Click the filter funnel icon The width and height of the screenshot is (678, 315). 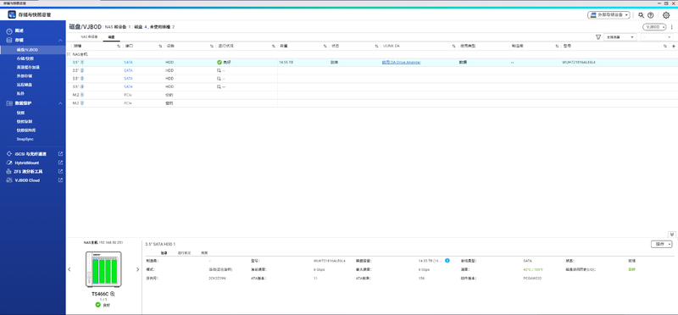[x=598, y=37]
